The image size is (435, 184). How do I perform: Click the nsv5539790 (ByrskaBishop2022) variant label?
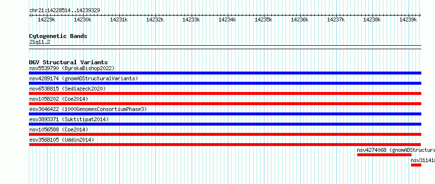(x=72, y=68)
